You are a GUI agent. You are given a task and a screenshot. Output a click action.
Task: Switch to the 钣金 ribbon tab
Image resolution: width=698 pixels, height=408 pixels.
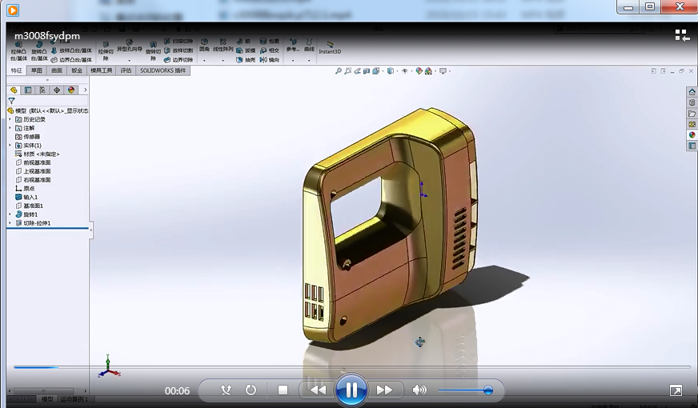(x=77, y=70)
